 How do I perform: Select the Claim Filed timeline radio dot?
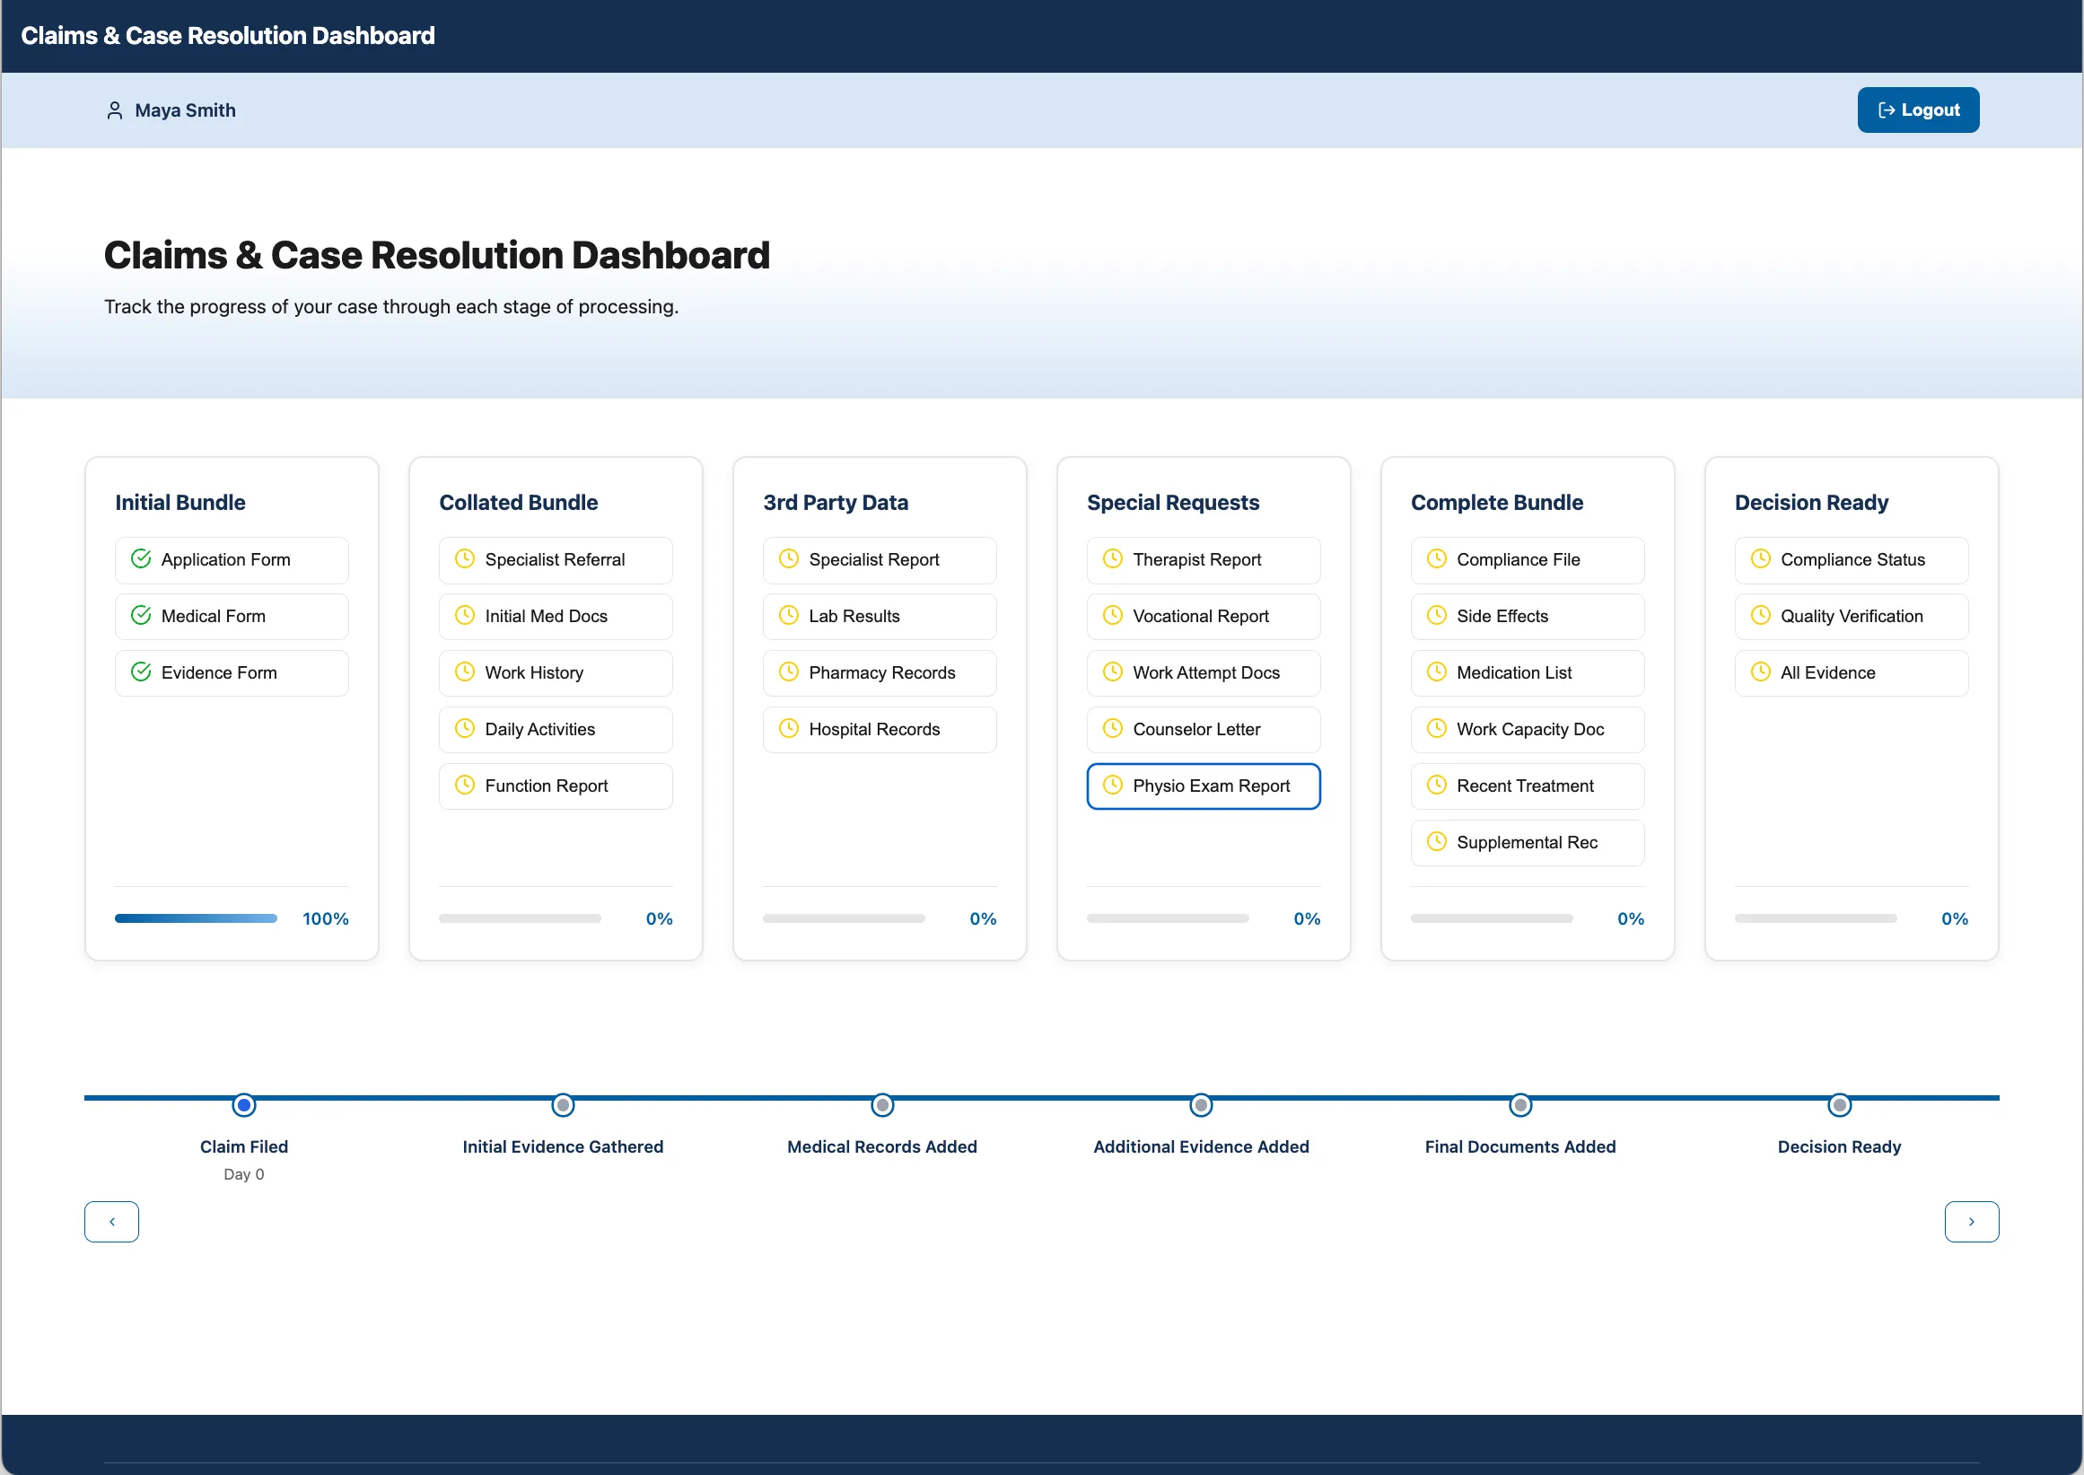click(x=243, y=1105)
